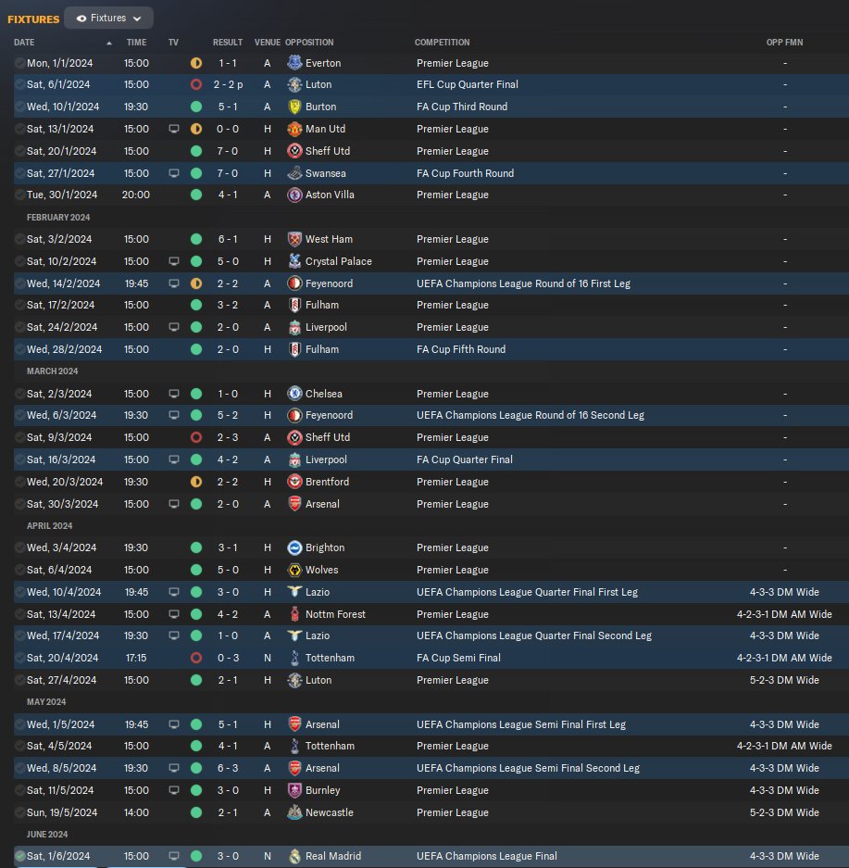Click the TV icon for Swansea match

point(174,173)
